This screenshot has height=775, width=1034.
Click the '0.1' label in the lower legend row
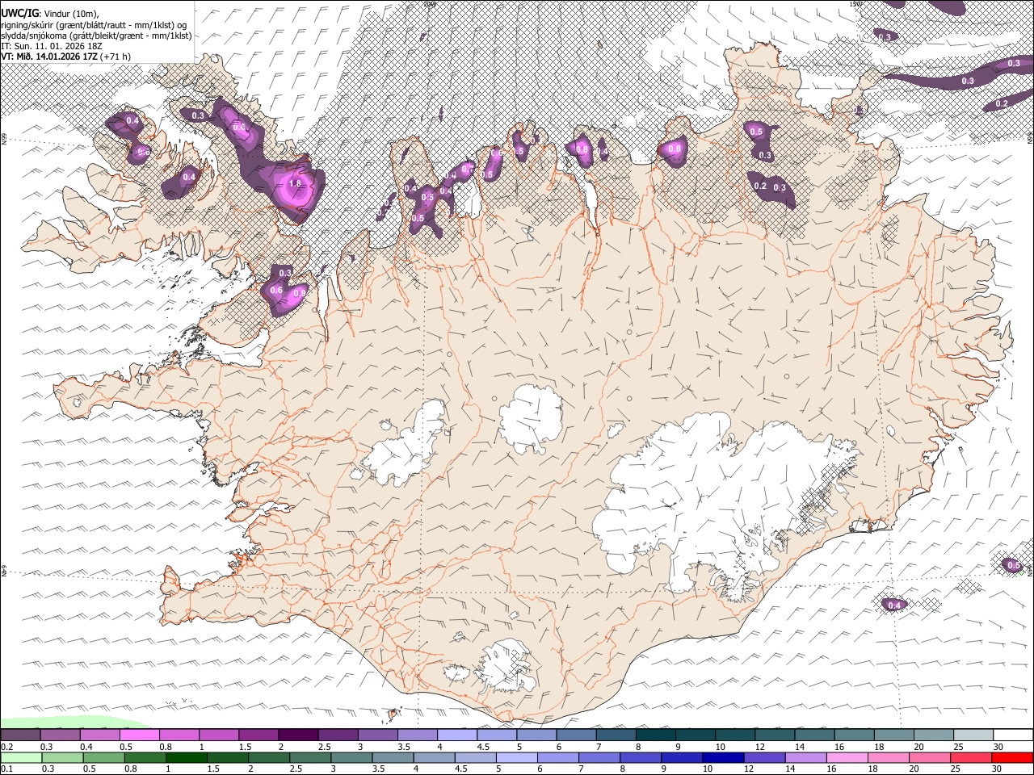pos(6,769)
